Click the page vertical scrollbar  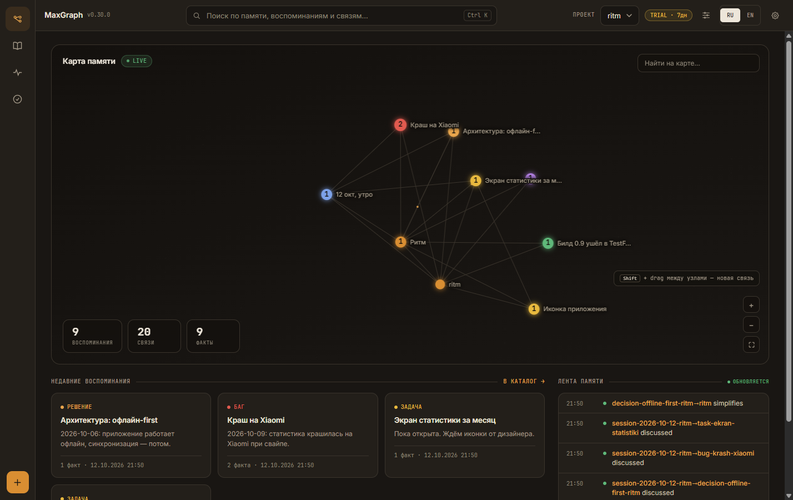789,231
